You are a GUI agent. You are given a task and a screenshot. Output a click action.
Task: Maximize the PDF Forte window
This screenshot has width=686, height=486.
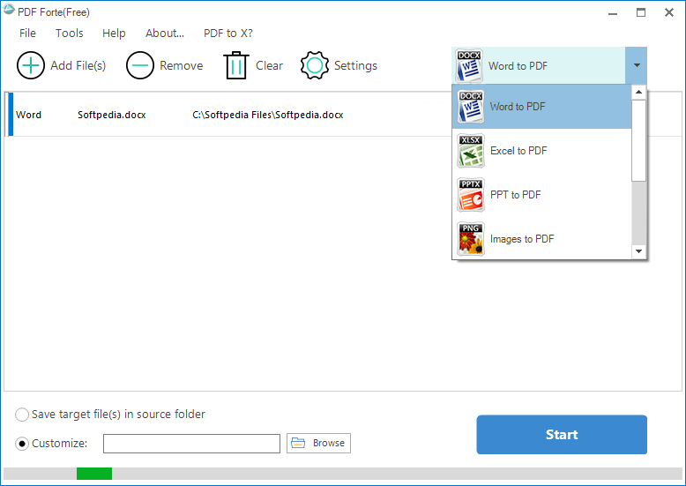pos(641,12)
